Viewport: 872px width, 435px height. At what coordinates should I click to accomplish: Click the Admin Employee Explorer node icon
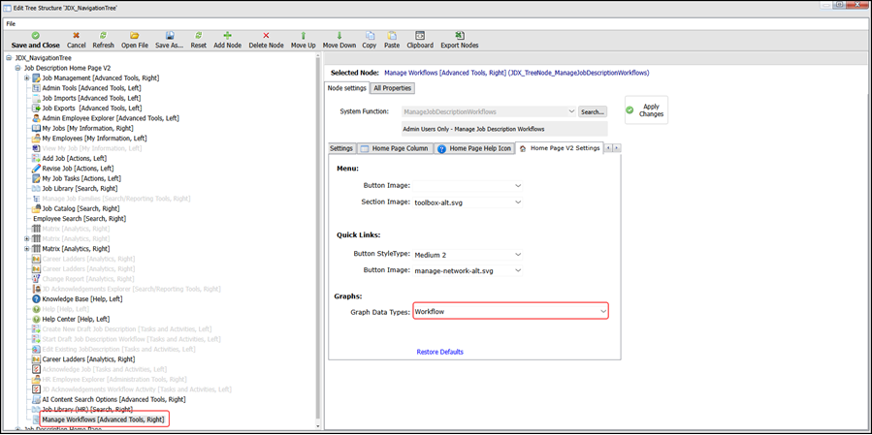pyautogui.click(x=37, y=118)
